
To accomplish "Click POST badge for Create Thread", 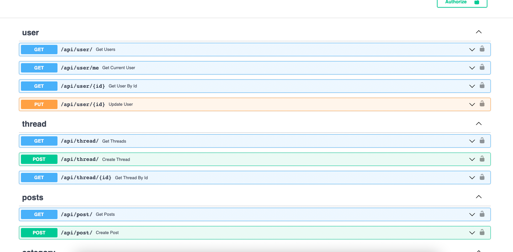I will pyautogui.click(x=39, y=159).
